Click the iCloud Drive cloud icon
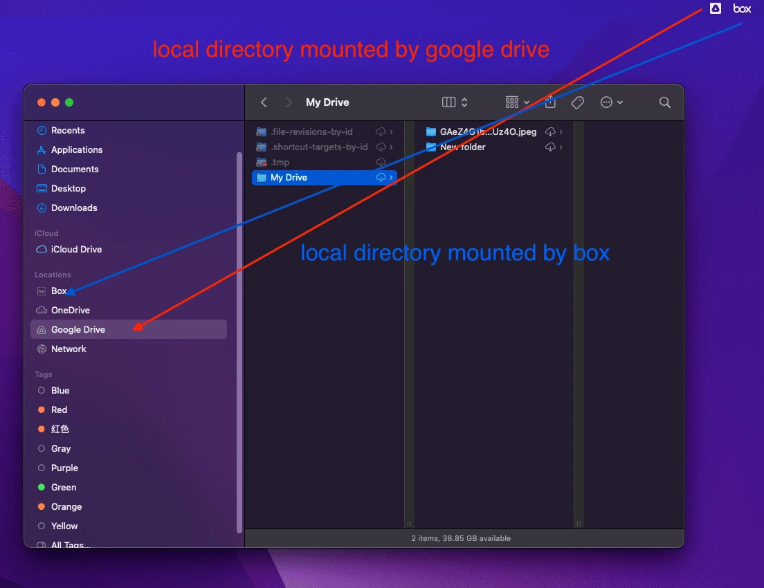The image size is (764, 588). pyautogui.click(x=42, y=250)
